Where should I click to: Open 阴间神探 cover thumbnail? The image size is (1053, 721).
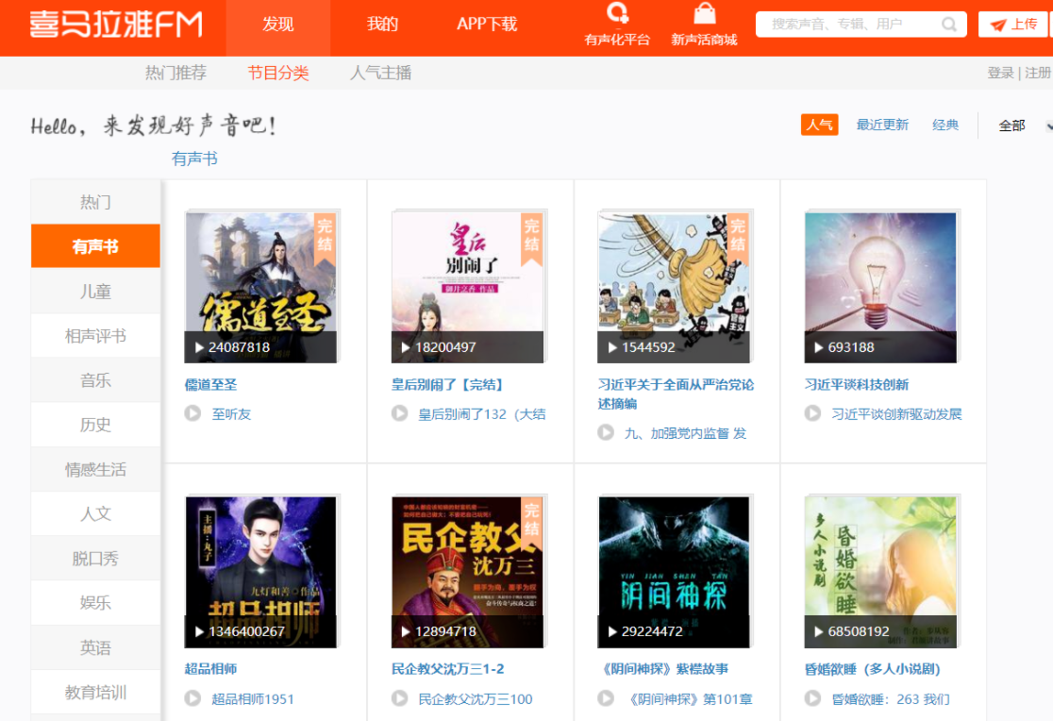point(674,573)
